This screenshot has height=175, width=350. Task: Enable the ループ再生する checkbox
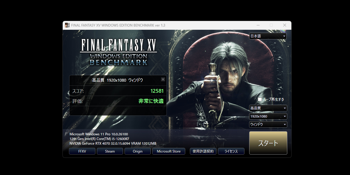click(260, 99)
